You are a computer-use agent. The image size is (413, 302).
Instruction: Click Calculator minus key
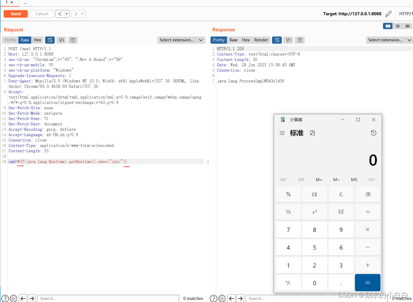[x=368, y=247]
